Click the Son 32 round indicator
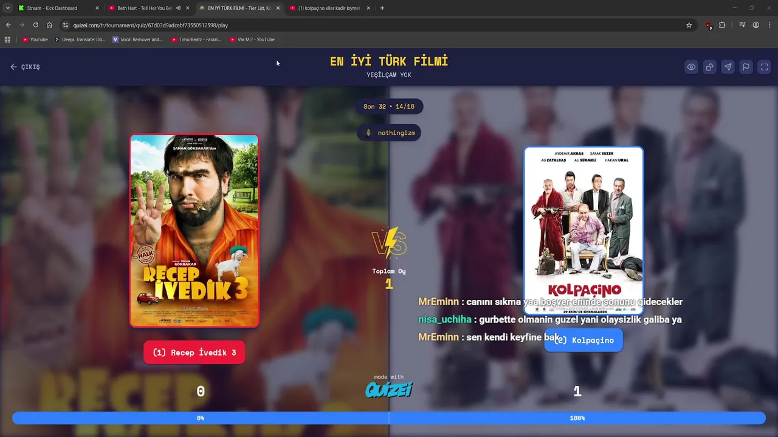Screen dimensions: 778x437 point(389,106)
